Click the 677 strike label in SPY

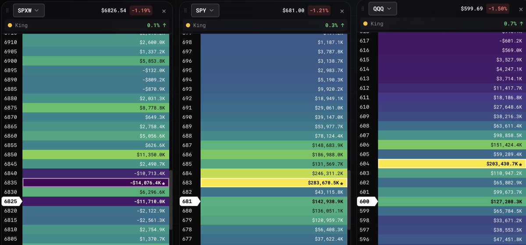[x=187, y=239]
